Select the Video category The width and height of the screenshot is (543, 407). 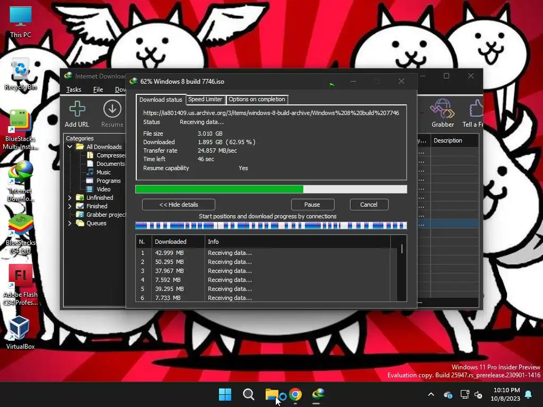[x=99, y=189]
